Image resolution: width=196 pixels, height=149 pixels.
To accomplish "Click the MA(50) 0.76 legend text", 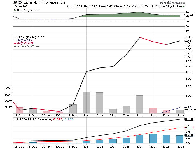I will 24,40.
